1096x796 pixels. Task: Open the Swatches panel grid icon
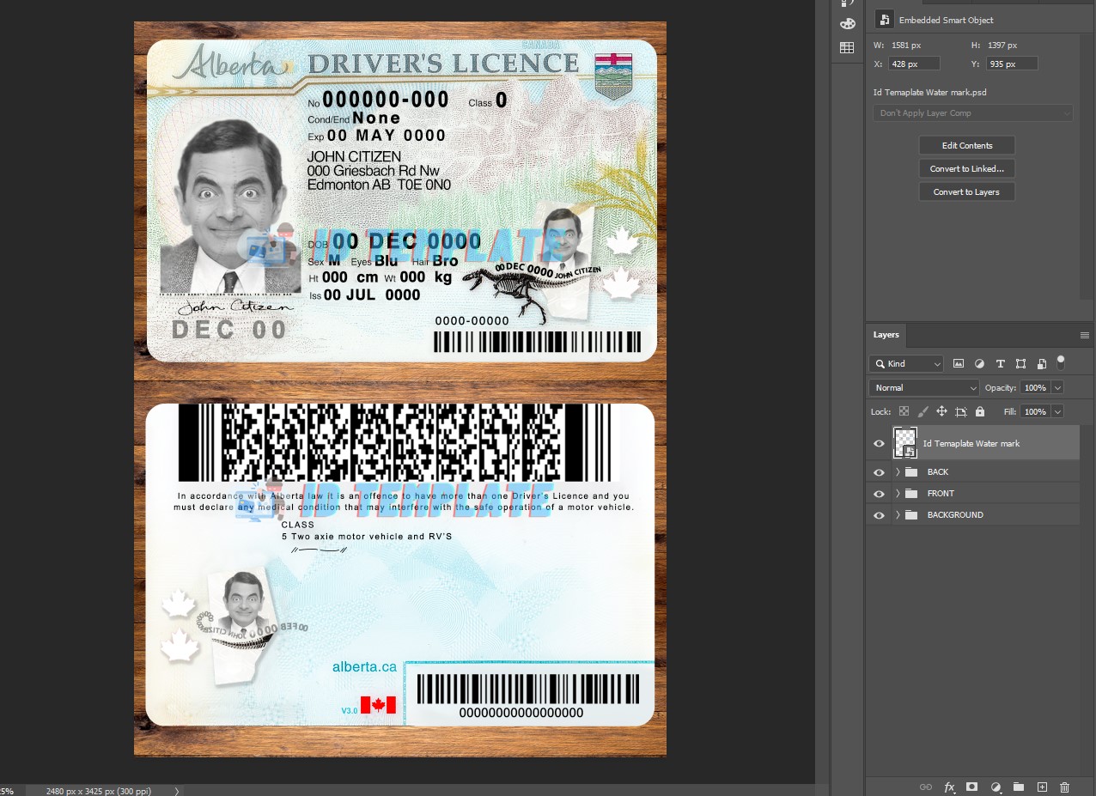(x=847, y=48)
